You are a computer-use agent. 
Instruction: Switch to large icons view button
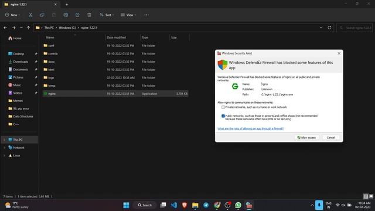click(x=371, y=196)
